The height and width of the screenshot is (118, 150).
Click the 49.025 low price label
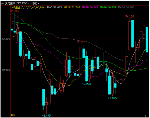pyautogui.click(x=87, y=84)
